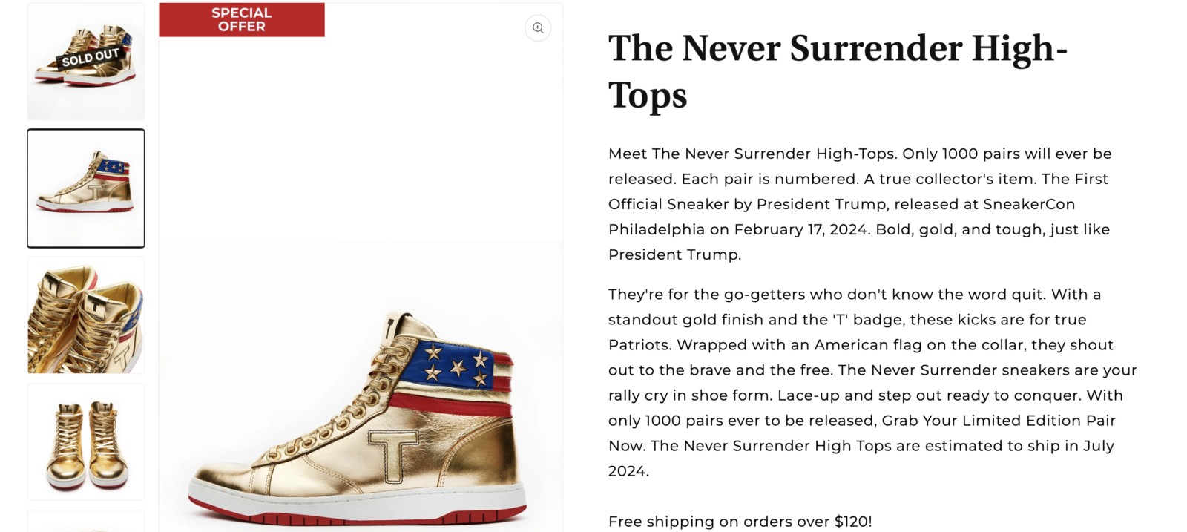Viewport: 1187px width, 532px height.
Task: View the top-down laces close-up thumbnail
Action: coord(85,315)
